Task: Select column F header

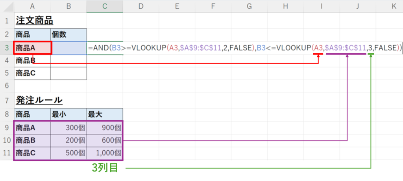Action: click(x=213, y=6)
